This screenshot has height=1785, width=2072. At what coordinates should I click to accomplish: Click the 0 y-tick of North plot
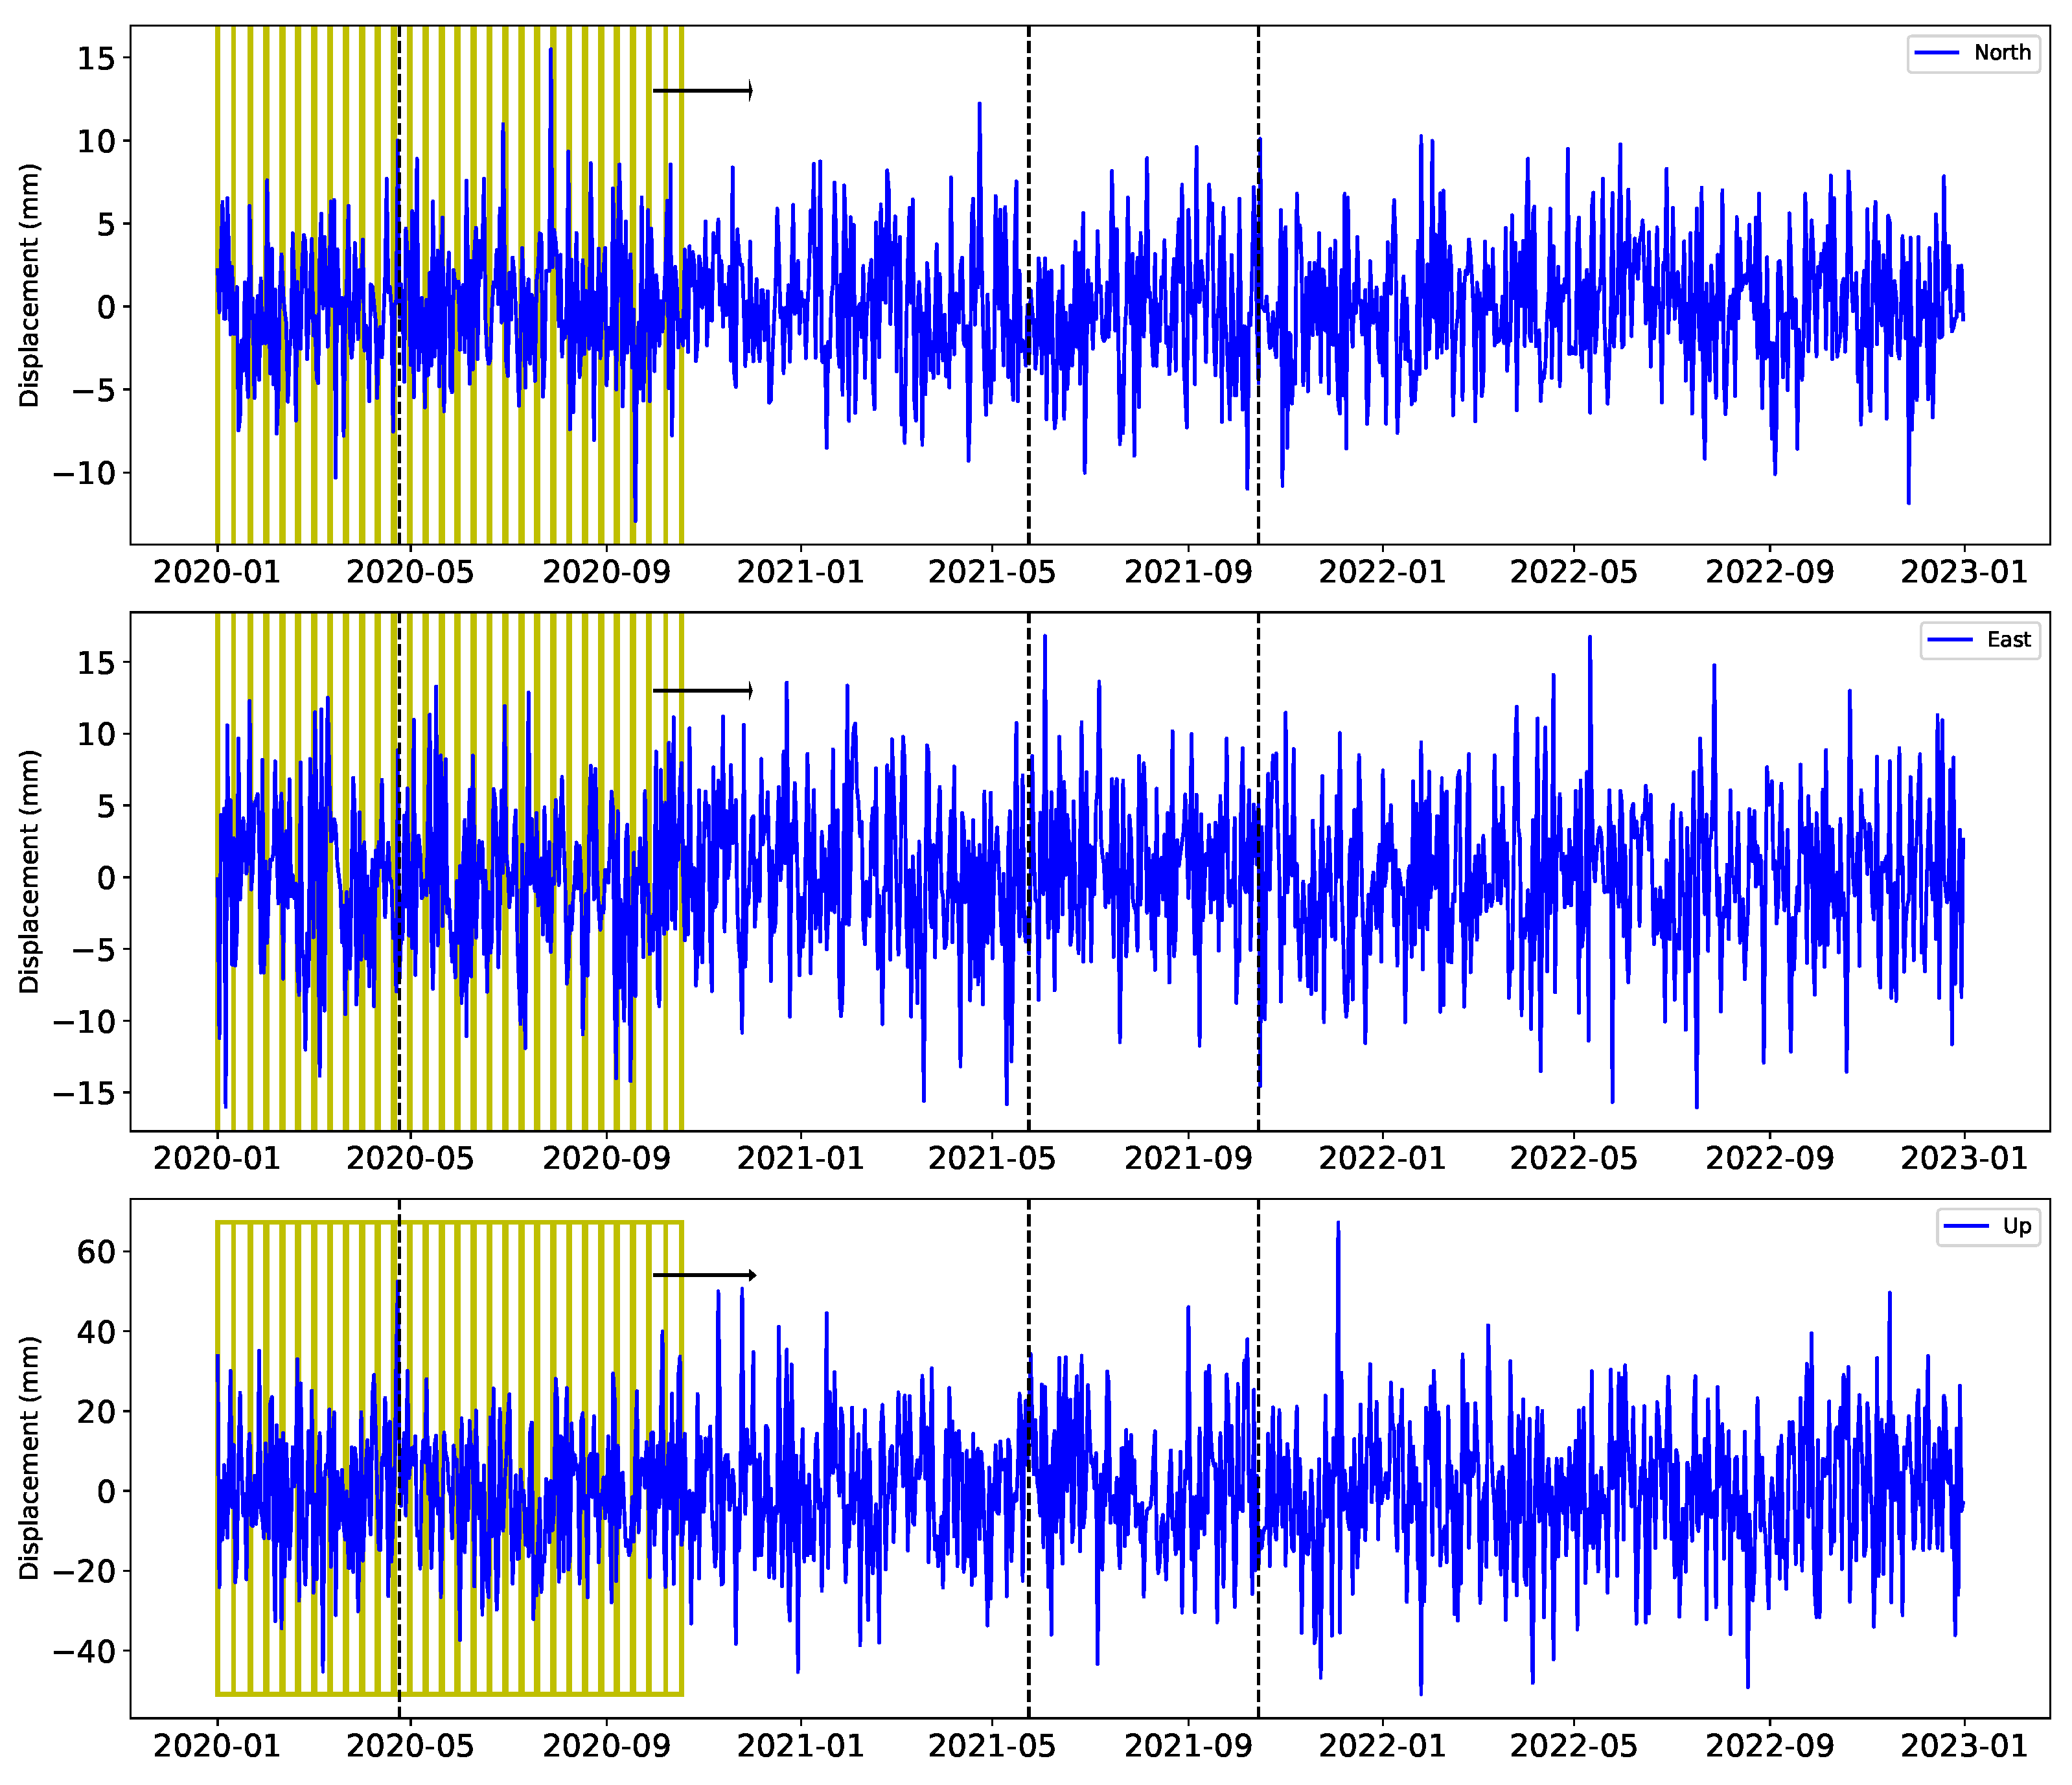coord(107,307)
